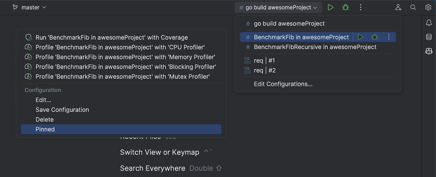Open Code With Me add-user icon
Screen dimensions: 436x177
click(398, 7)
